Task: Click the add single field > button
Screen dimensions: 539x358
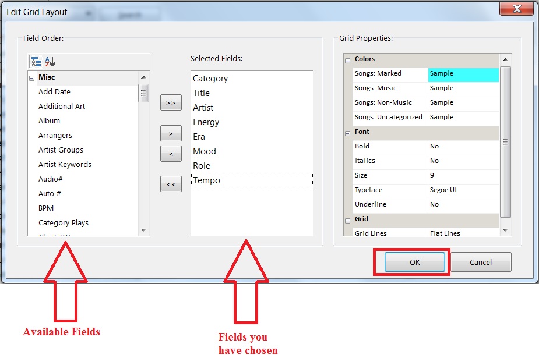Action: [170, 134]
